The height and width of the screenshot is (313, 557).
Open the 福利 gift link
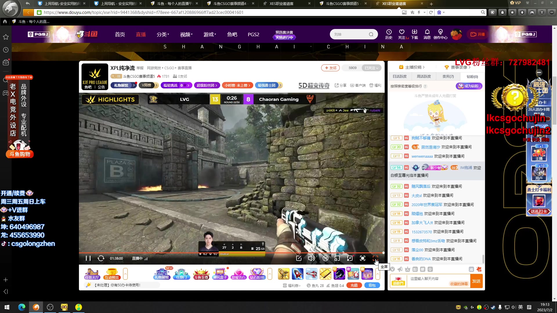[x=375, y=85]
